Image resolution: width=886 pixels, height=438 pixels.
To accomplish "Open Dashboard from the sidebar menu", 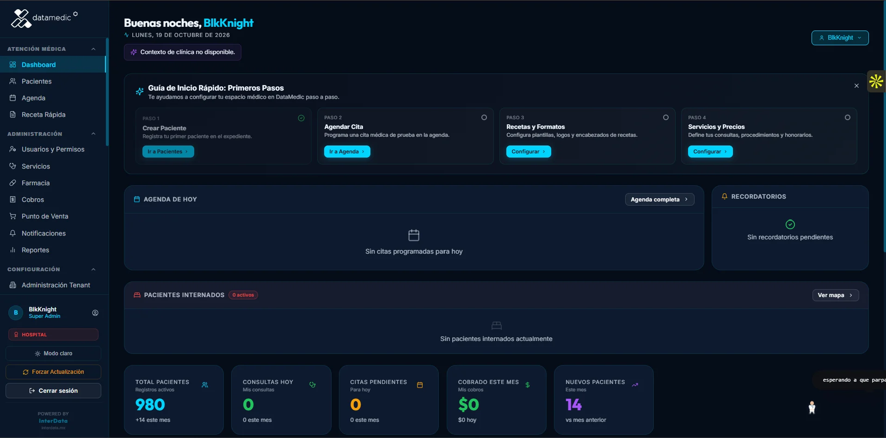I will pyautogui.click(x=53, y=65).
